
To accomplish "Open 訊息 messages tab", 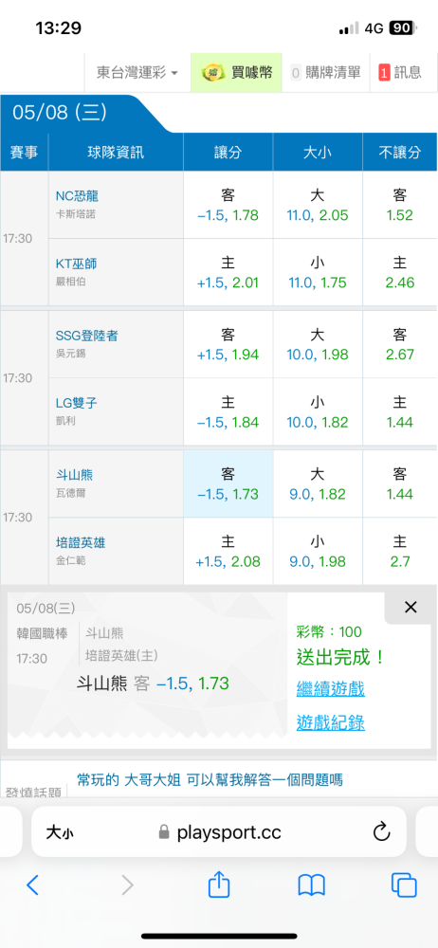I will click(400, 73).
